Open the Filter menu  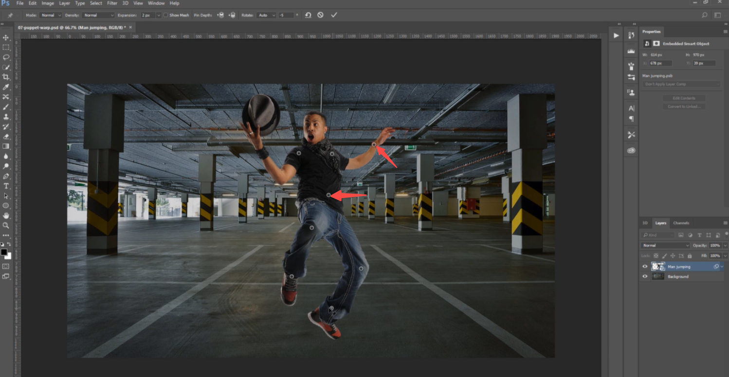tap(112, 3)
